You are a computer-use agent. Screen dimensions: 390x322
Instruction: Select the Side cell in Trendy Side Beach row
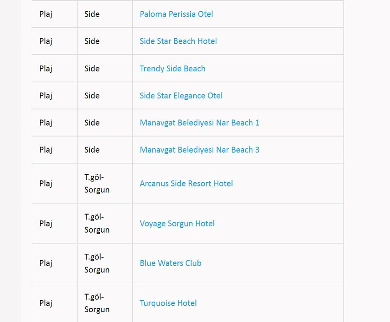point(92,69)
